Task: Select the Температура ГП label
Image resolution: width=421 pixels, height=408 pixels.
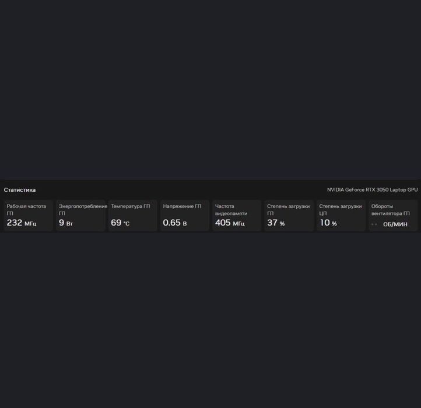Action: (x=130, y=206)
